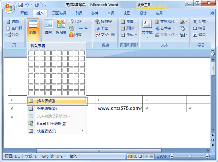This screenshot has height=162, width=218.
Task: Click English (U.S.) language indicator
Action: [x=53, y=156]
